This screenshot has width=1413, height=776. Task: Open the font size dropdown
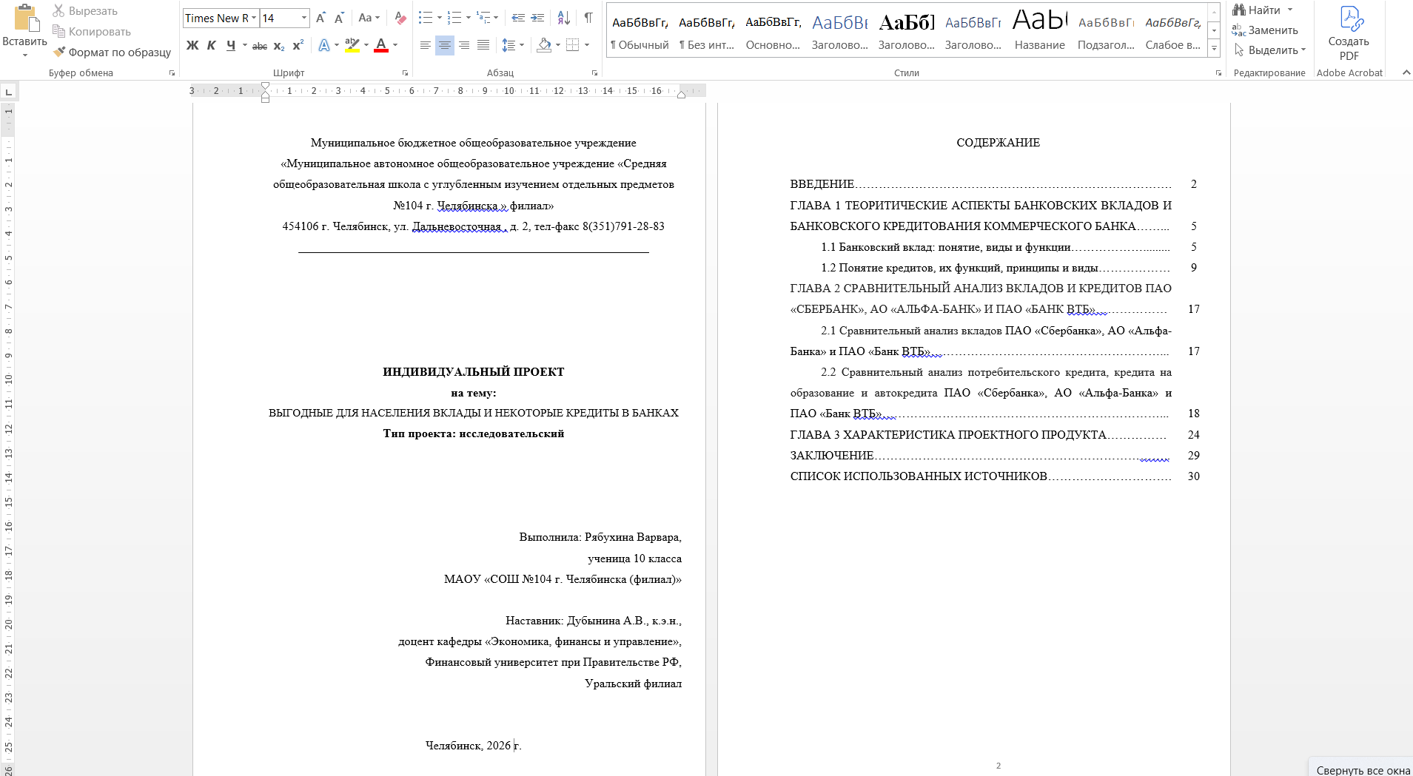[x=303, y=18]
